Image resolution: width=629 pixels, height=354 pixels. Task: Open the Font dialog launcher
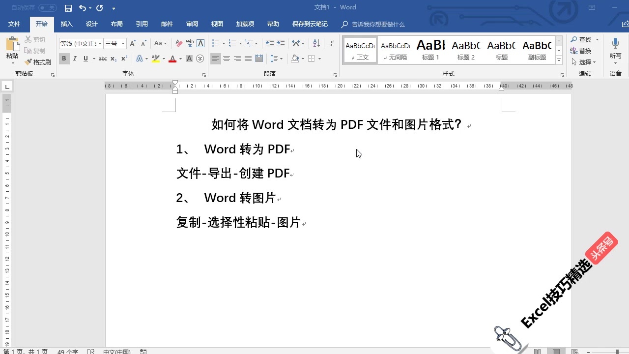pyautogui.click(x=204, y=75)
